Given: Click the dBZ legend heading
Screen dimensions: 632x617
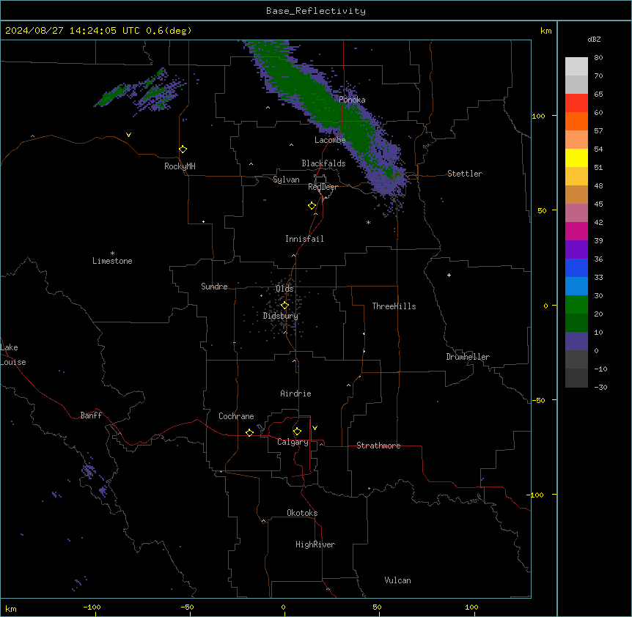Looking at the screenshot, I should (x=594, y=39).
